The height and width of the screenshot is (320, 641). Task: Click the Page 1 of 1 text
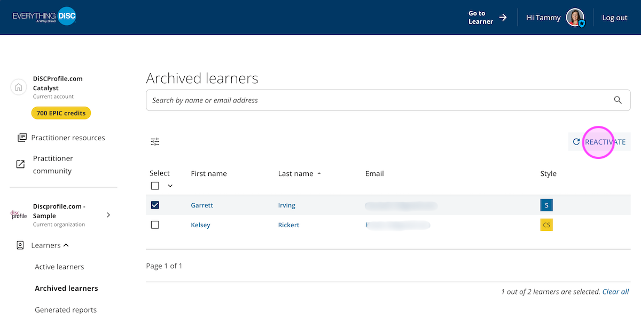click(x=165, y=266)
